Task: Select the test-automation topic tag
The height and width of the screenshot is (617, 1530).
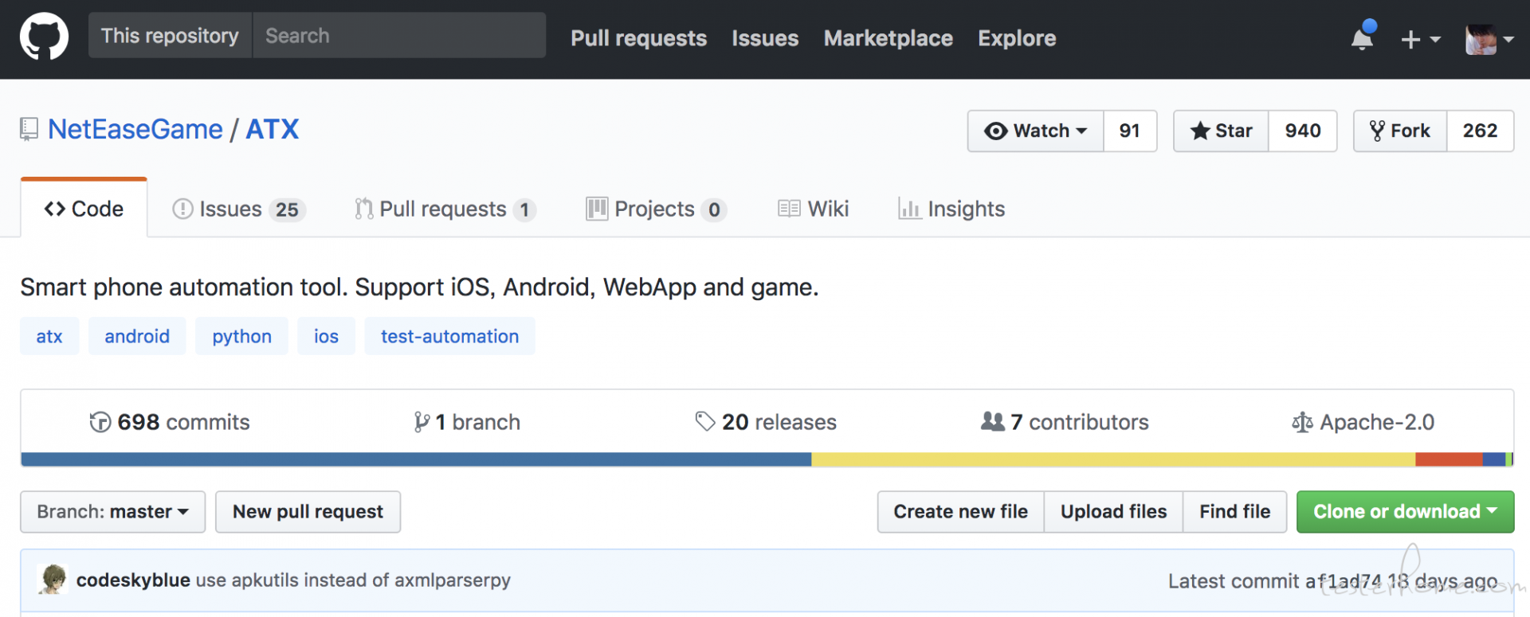Action: coord(449,336)
